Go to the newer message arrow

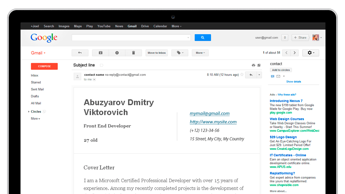pyautogui.click(x=286, y=53)
